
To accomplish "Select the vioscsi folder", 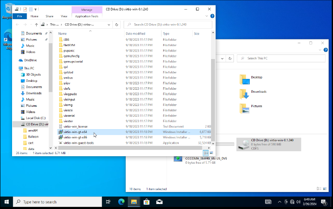I will coord(68,110).
